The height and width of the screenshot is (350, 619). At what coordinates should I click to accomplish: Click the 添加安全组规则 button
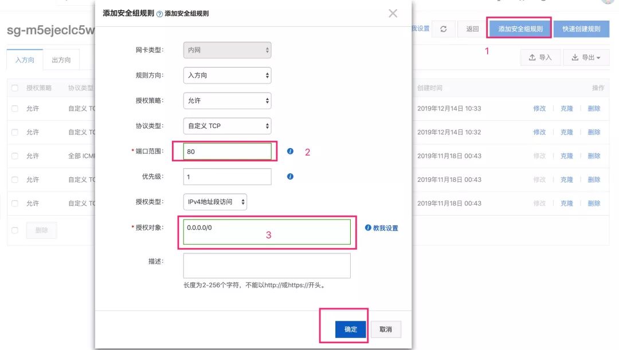tap(520, 29)
